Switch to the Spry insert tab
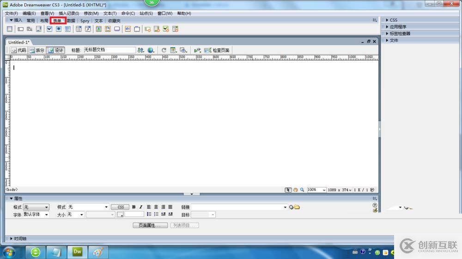Viewport: 462px width, 259px height. [85, 21]
